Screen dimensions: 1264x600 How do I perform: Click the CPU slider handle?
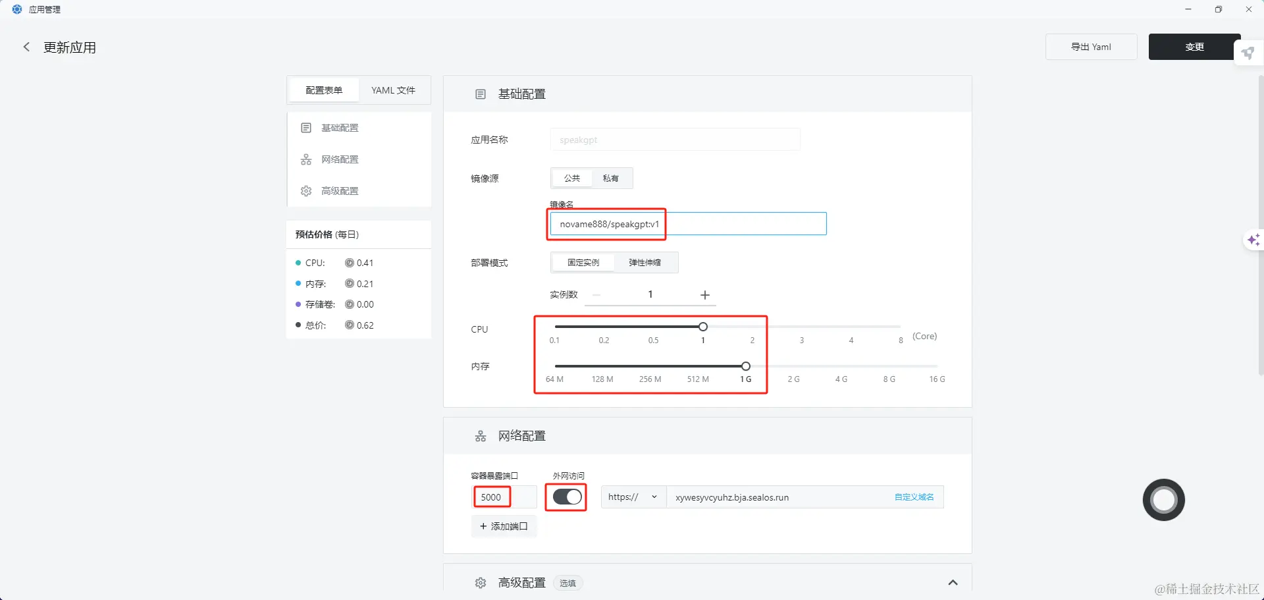tap(703, 327)
